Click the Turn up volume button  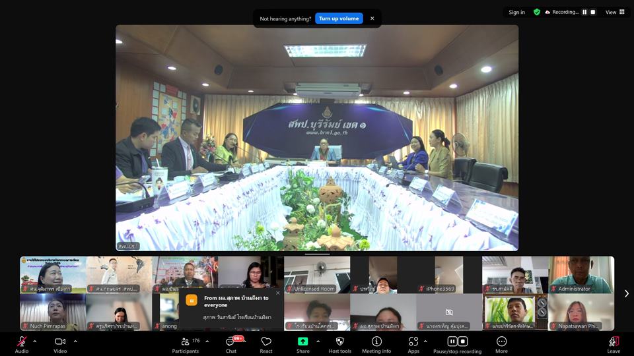tap(339, 18)
